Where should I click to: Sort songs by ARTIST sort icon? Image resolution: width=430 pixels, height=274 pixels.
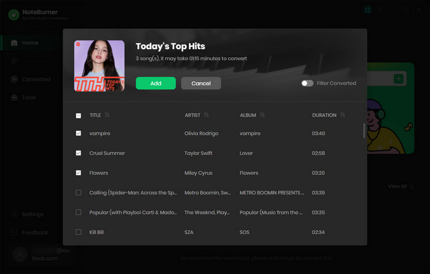[x=206, y=115]
